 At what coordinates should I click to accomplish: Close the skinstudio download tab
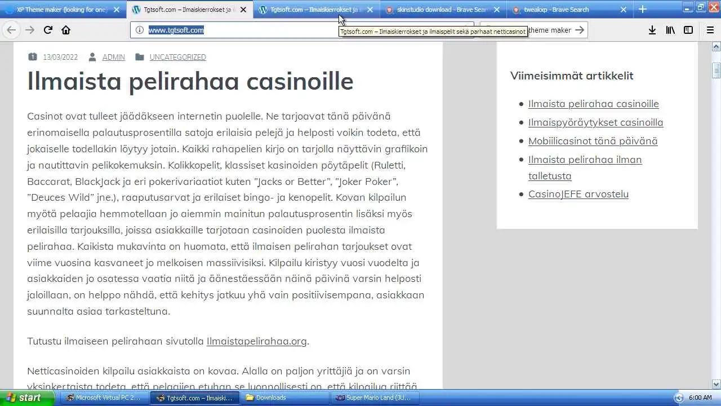tap(497, 10)
